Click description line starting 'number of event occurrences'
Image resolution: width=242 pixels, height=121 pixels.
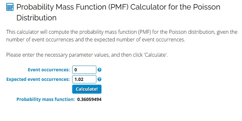click(x=95, y=40)
